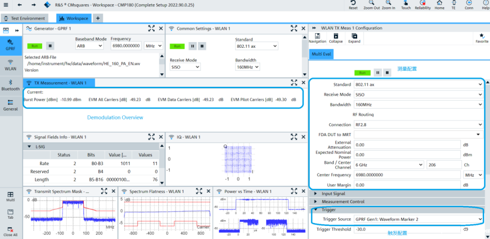Click the Run button under Multi Eval
The image size is (490, 239).
coord(362,73)
